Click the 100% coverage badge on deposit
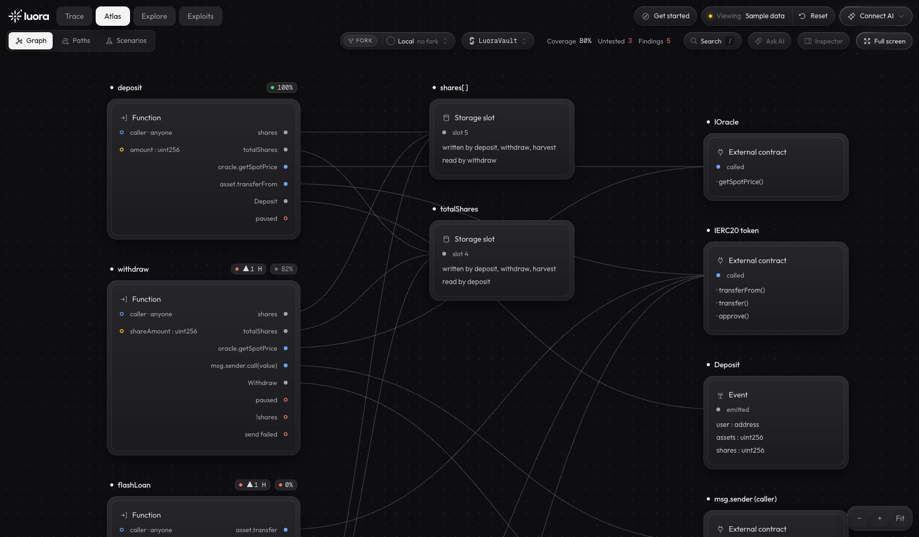919x537 pixels. click(x=282, y=88)
